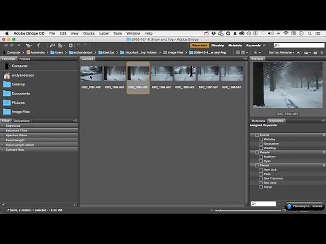Switch to the Collections tab
Screen dimensions: 326x244
coord(22,121)
